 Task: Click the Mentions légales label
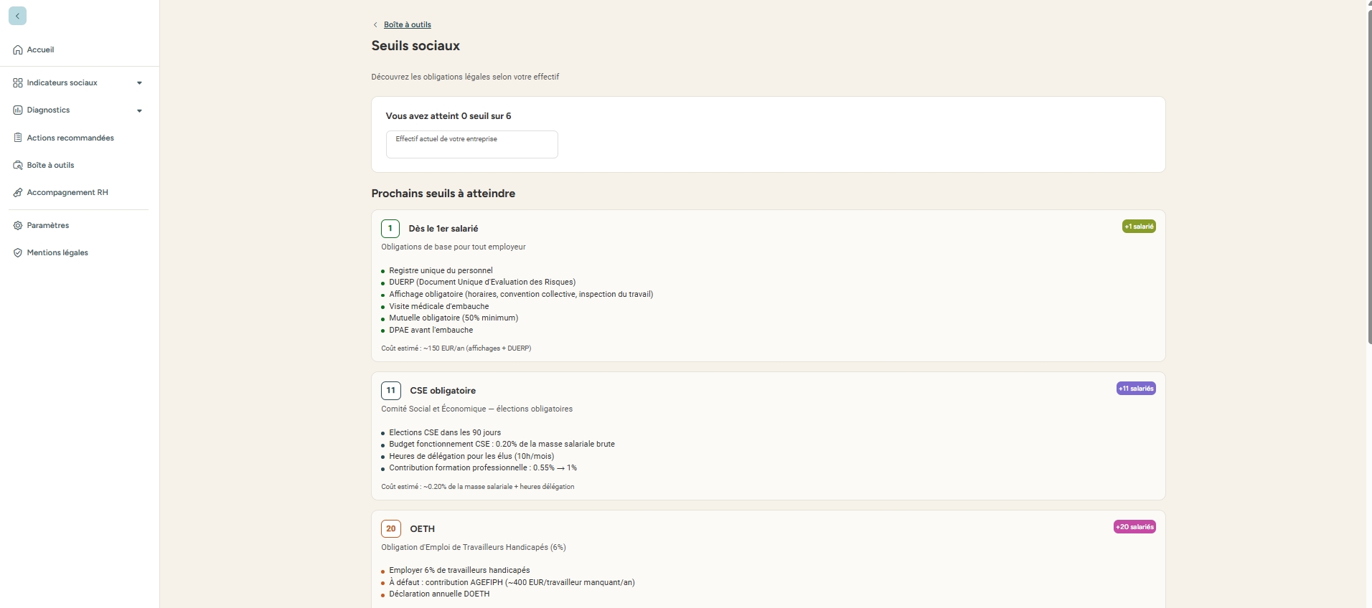point(57,253)
